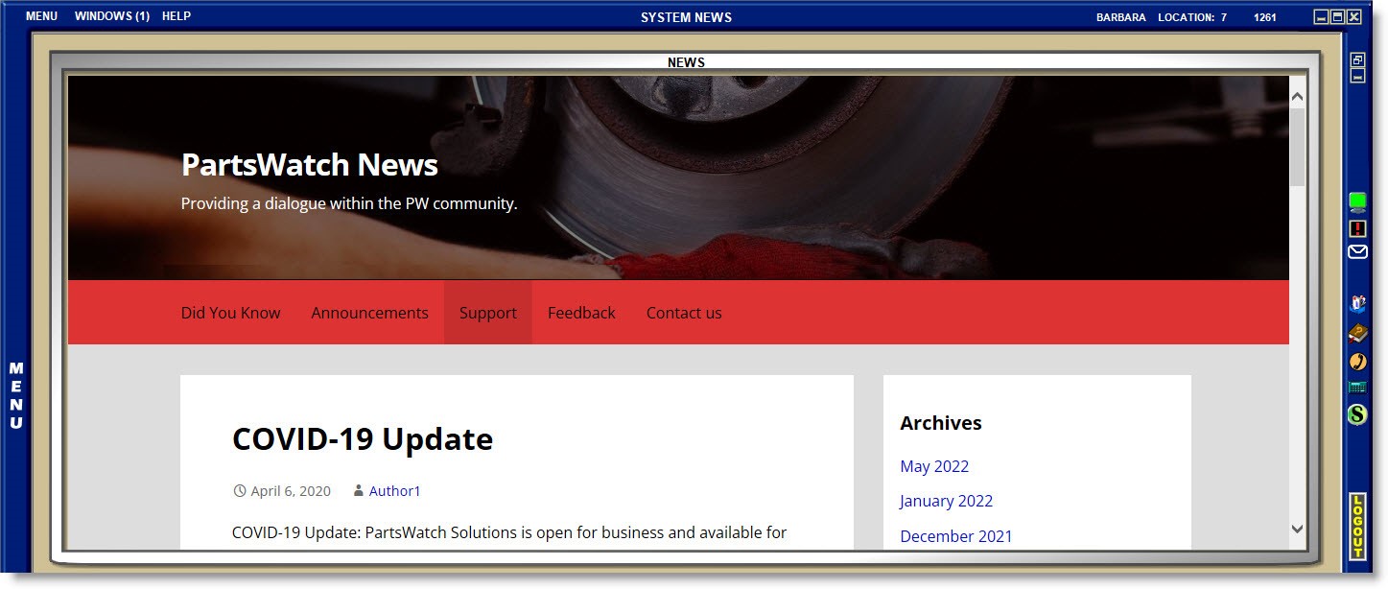
Task: Open the WINDOWS (1) dropdown menu
Action: tap(111, 16)
